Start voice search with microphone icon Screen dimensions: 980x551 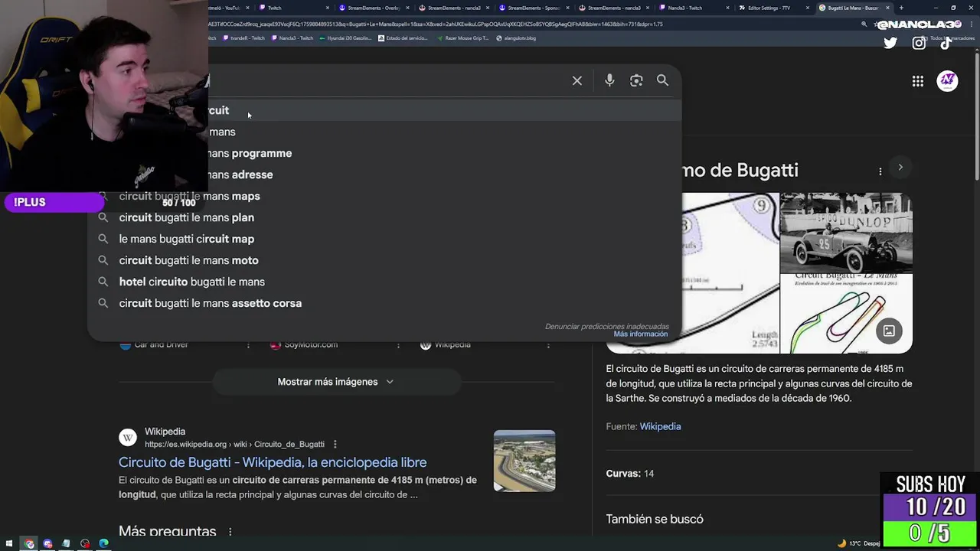click(x=609, y=80)
